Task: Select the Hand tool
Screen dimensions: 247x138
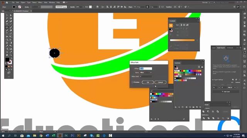Action: pyautogui.click(x=7, y=55)
